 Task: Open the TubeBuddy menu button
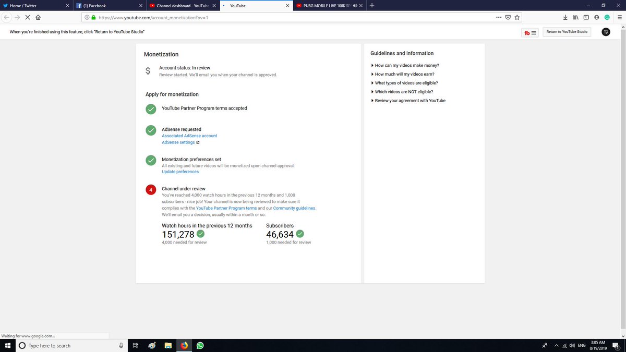point(530,32)
